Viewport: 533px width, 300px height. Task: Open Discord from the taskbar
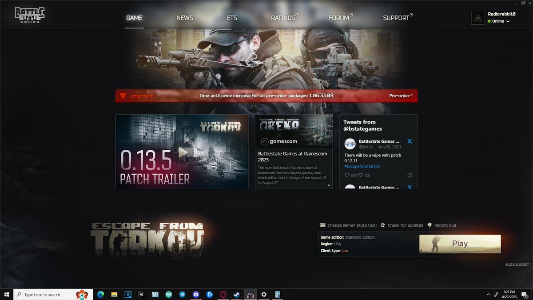196,294
